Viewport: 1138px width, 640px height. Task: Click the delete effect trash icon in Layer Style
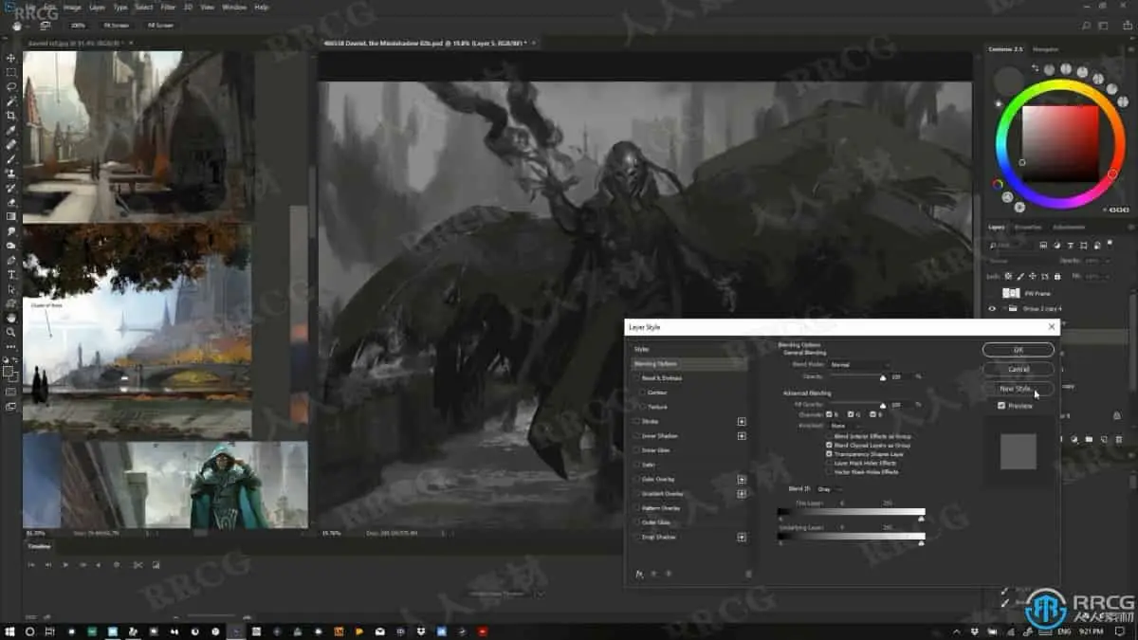point(748,574)
